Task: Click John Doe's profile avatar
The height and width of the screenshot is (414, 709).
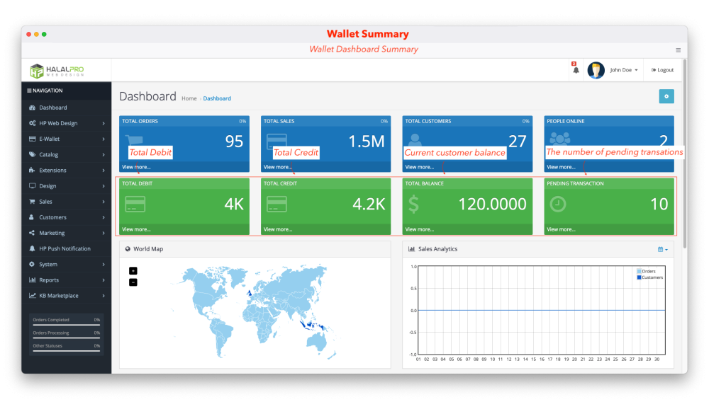Action: 596,70
